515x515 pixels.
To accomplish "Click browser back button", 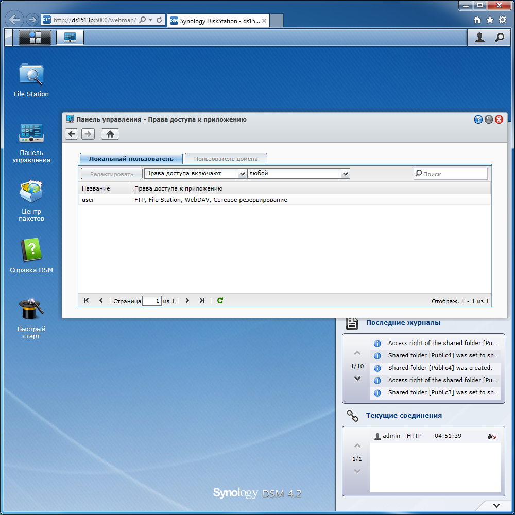I will [14, 20].
